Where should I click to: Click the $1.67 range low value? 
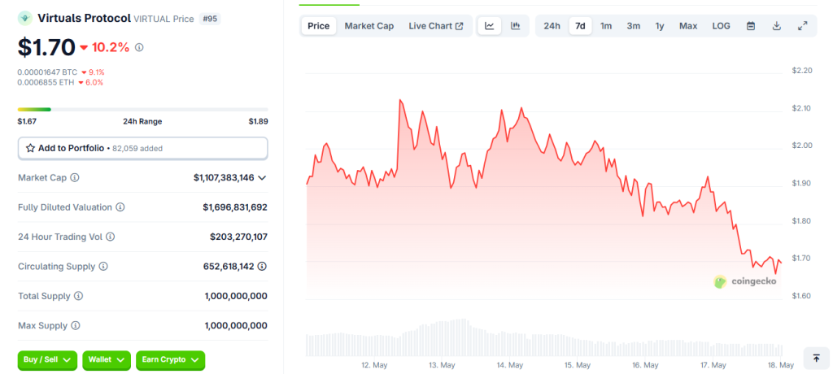click(x=27, y=121)
